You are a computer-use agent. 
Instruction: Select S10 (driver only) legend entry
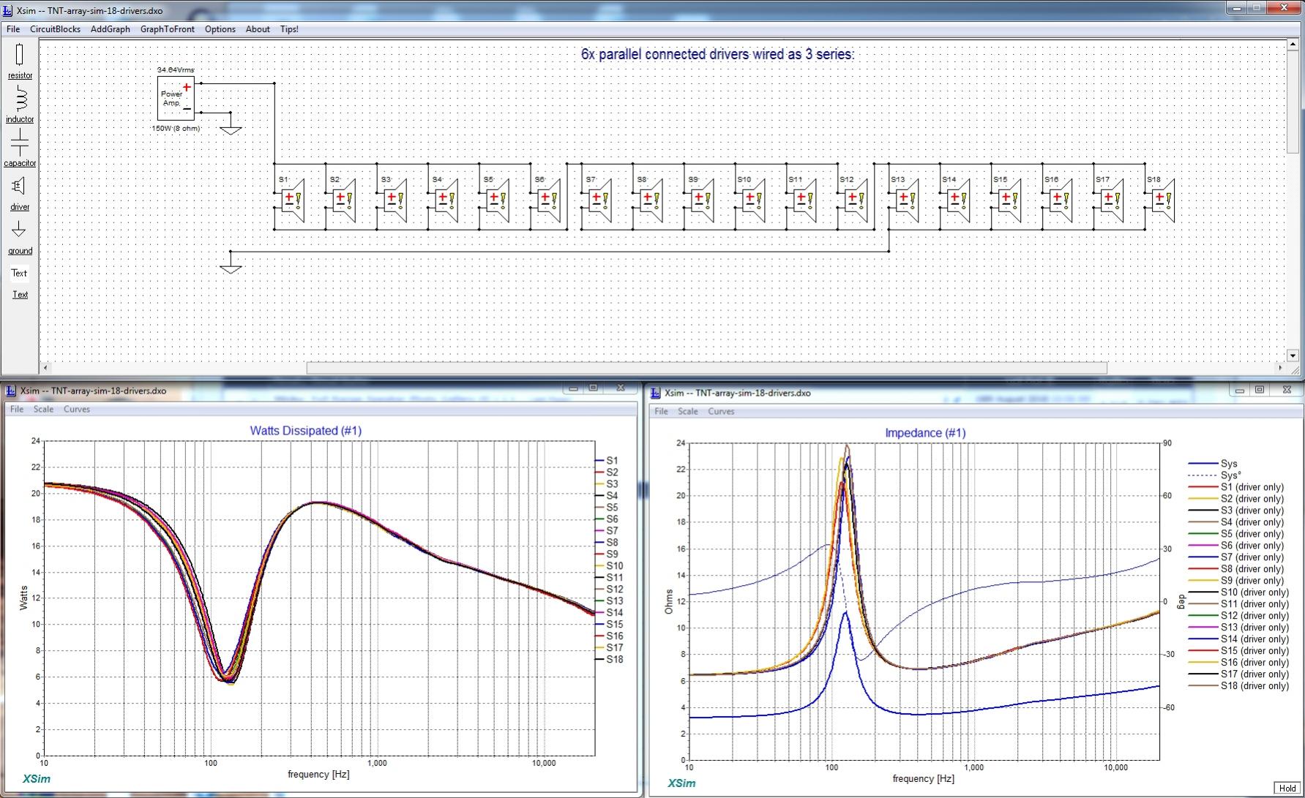[1238, 592]
